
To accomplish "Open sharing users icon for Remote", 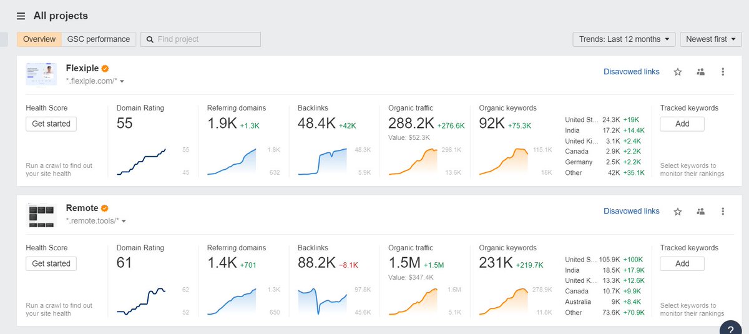I will click(700, 212).
